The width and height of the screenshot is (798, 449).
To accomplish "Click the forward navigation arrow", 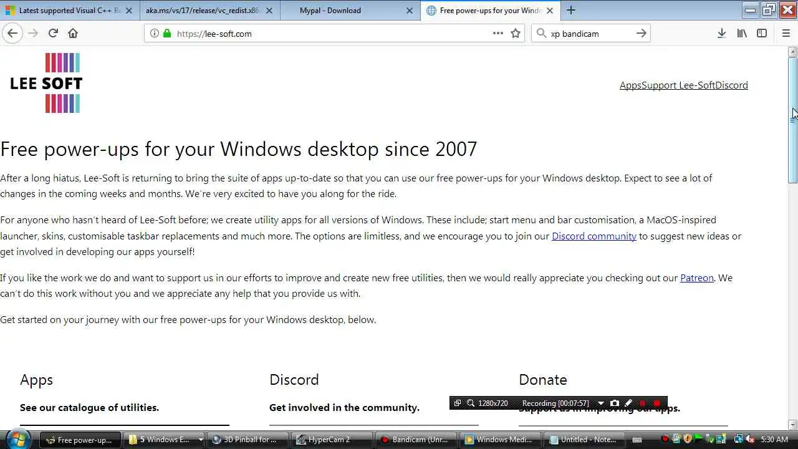I will (x=33, y=33).
